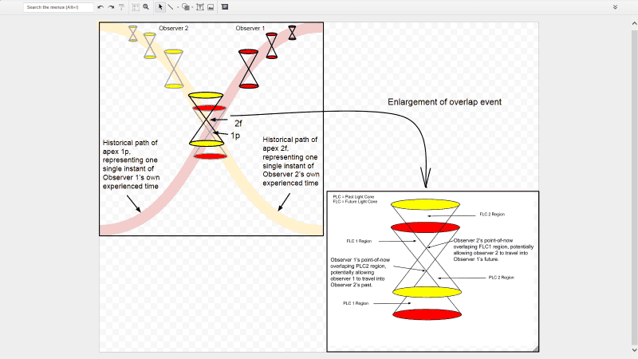This screenshot has height=359, width=638.
Task: Click the Redo arrow icon
Action: (111, 7)
